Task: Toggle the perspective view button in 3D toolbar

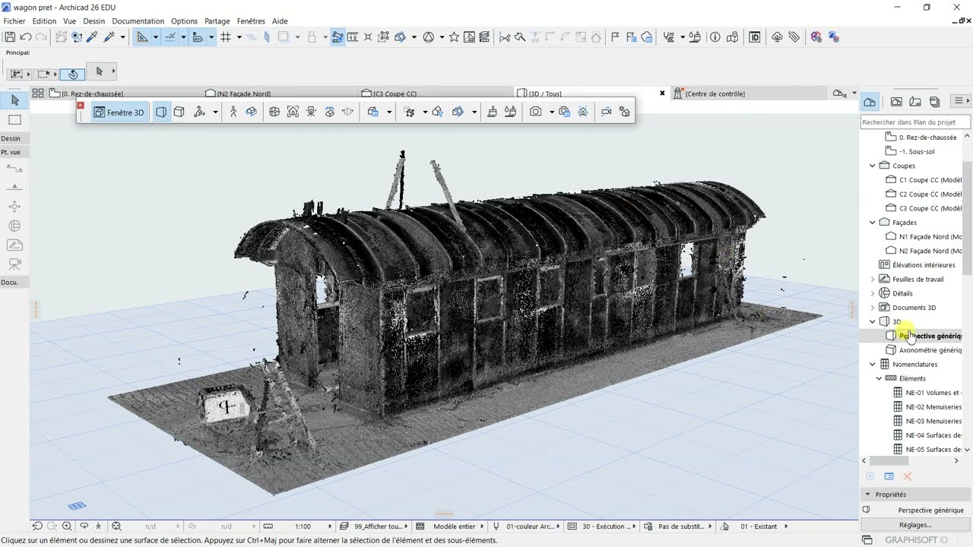Action: point(161,112)
